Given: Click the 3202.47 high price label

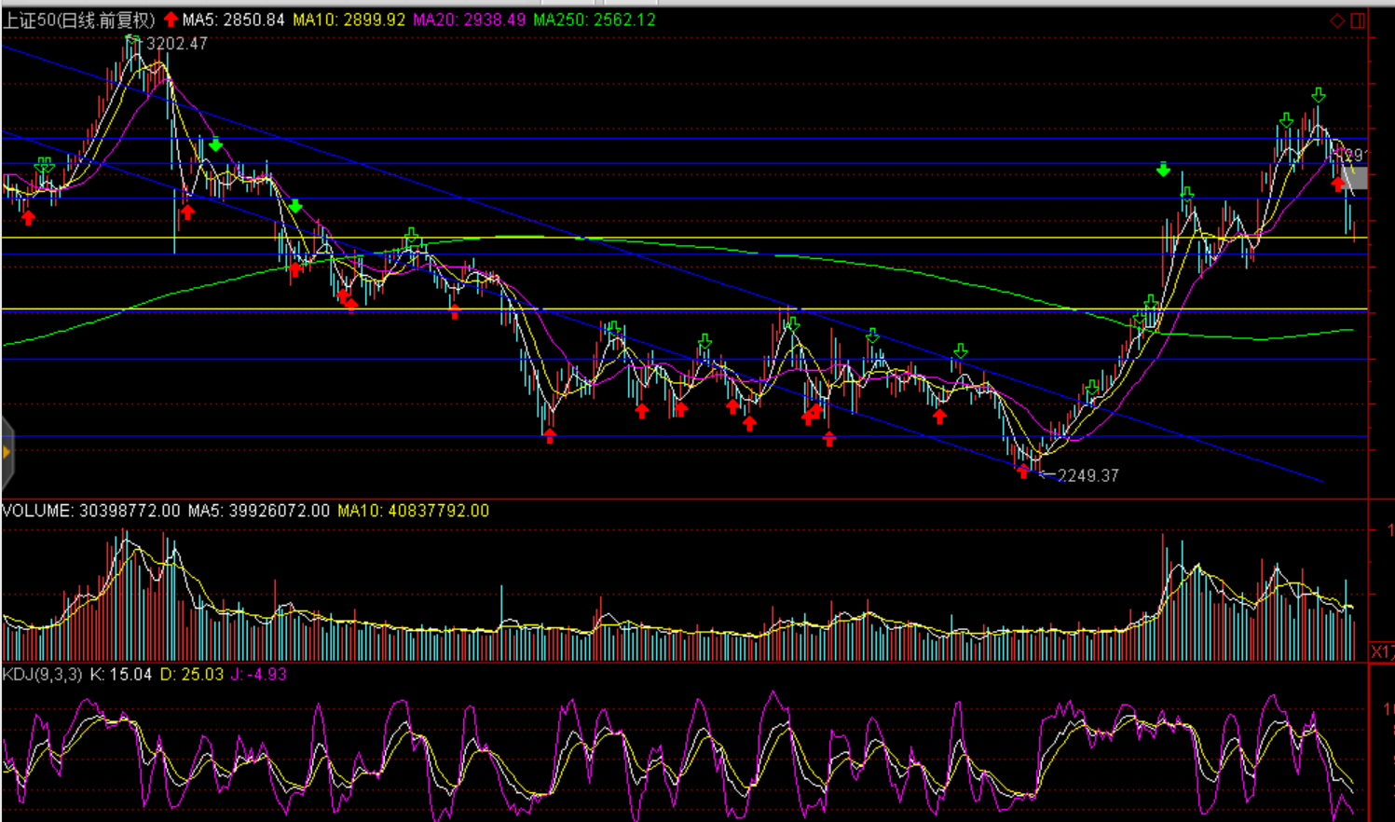Looking at the screenshot, I should click(x=177, y=44).
